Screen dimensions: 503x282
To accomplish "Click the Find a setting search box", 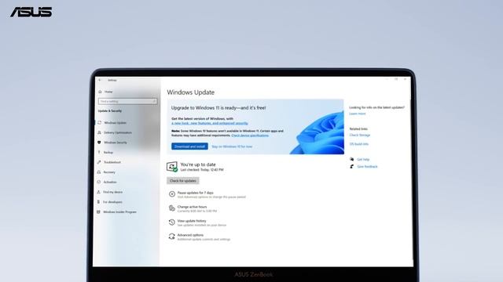I will coord(127,101).
